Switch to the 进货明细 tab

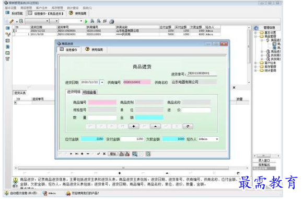tap(74, 92)
